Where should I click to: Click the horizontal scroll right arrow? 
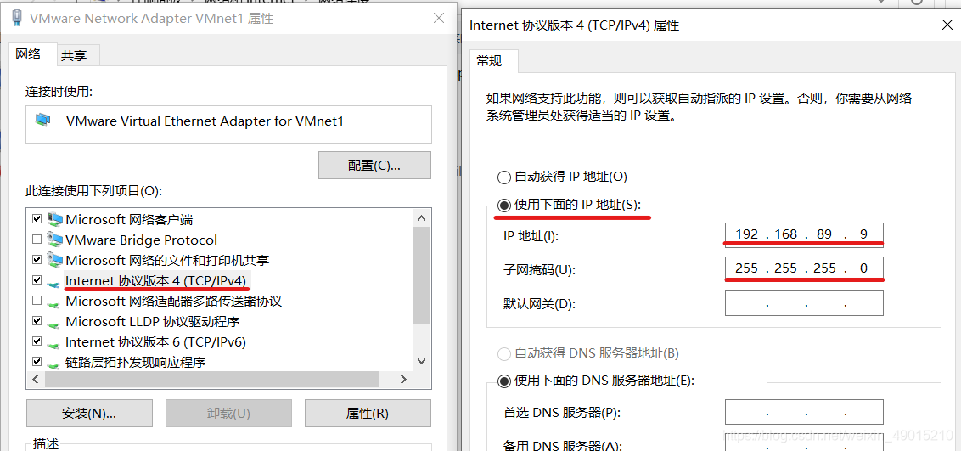[x=403, y=380]
